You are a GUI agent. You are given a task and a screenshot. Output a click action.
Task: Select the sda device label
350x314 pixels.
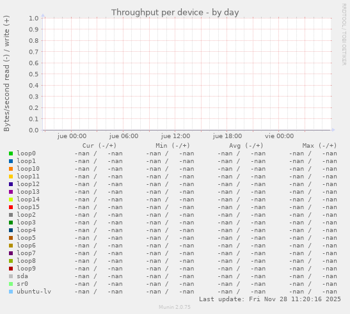point(22,276)
